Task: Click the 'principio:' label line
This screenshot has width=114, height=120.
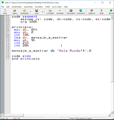Action: [22, 27]
